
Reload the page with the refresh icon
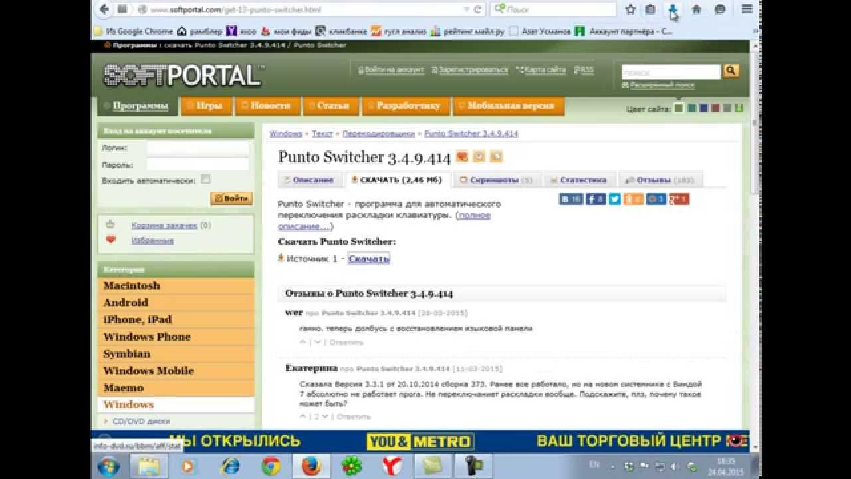(x=477, y=9)
